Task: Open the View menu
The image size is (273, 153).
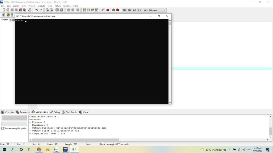Action: click(x=24, y=6)
